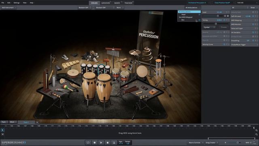Click the timeline zoom in magnifier
The height and width of the screenshot is (146, 259).
256,131
